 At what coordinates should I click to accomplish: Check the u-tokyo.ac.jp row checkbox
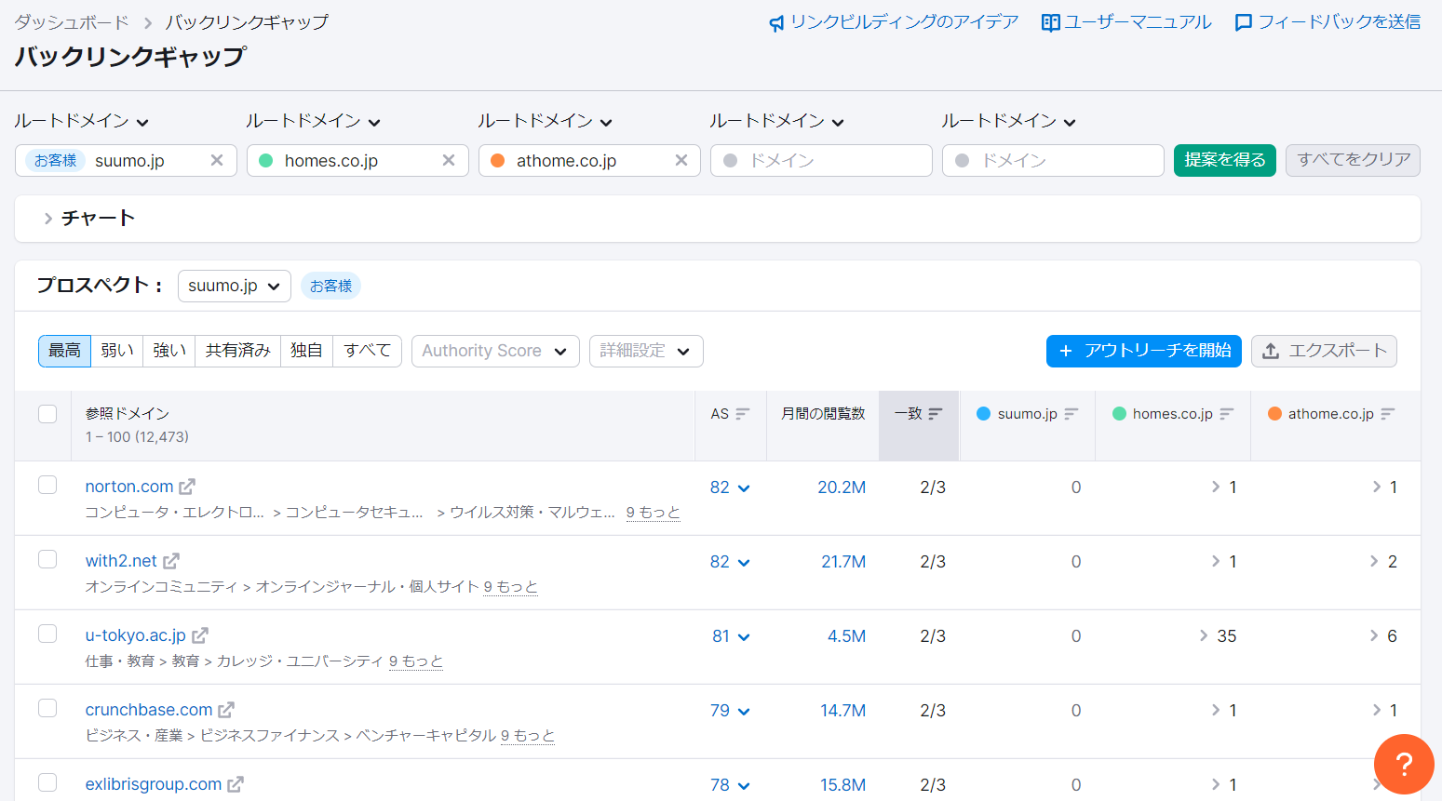[47, 634]
